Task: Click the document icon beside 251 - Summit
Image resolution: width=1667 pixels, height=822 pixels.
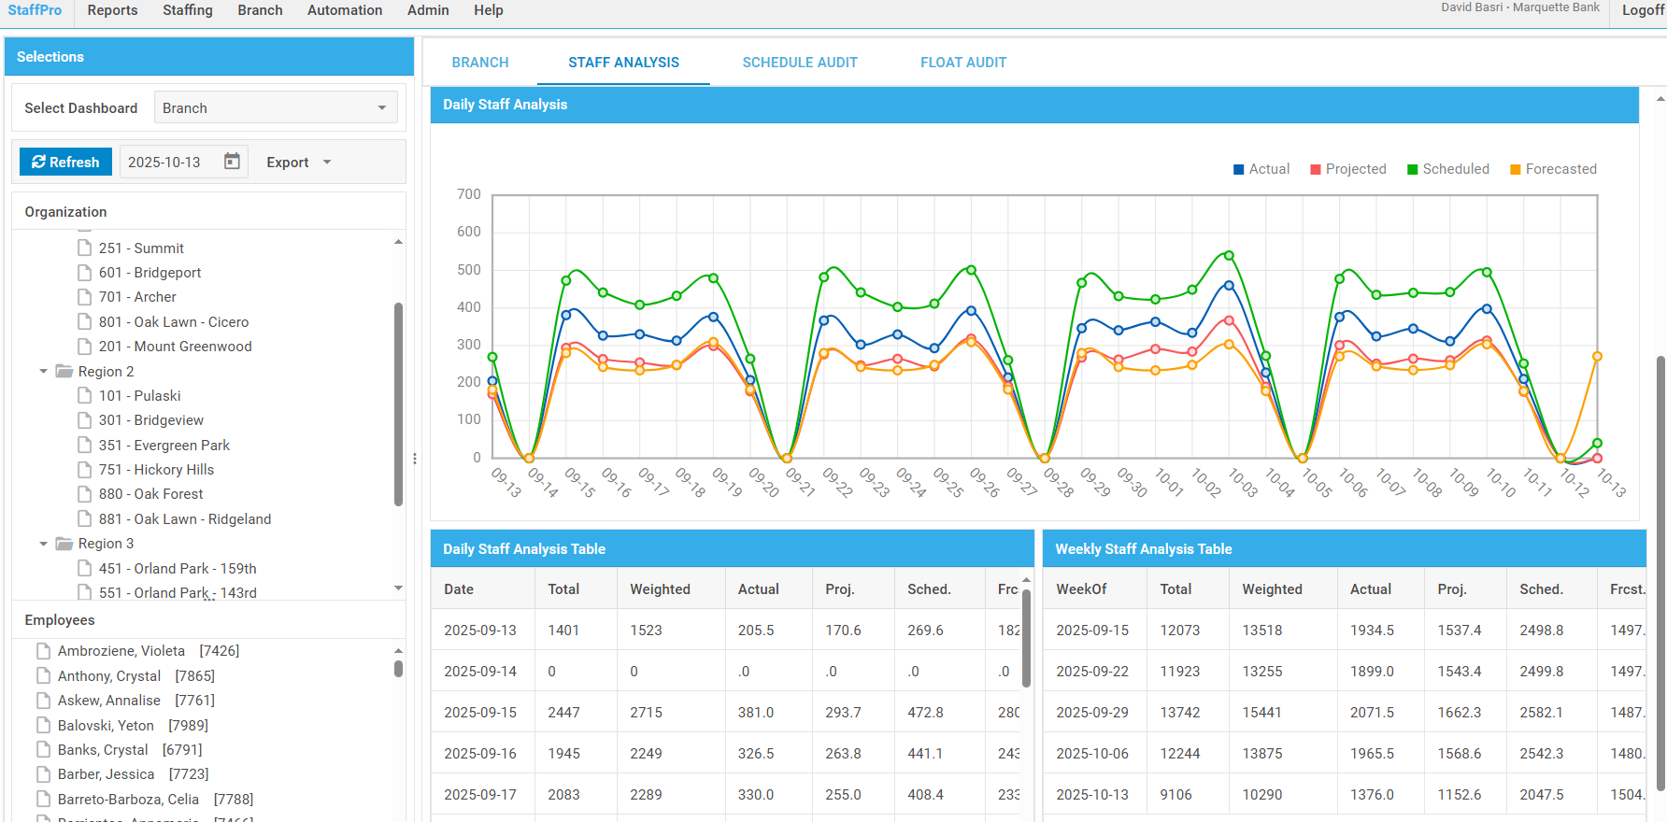Action: coord(85,248)
